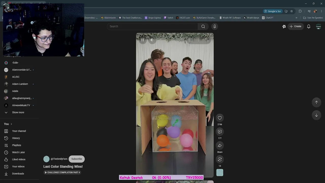The height and width of the screenshot is (183, 325).
Task: Open the install app icon in address bar
Action: point(286,11)
